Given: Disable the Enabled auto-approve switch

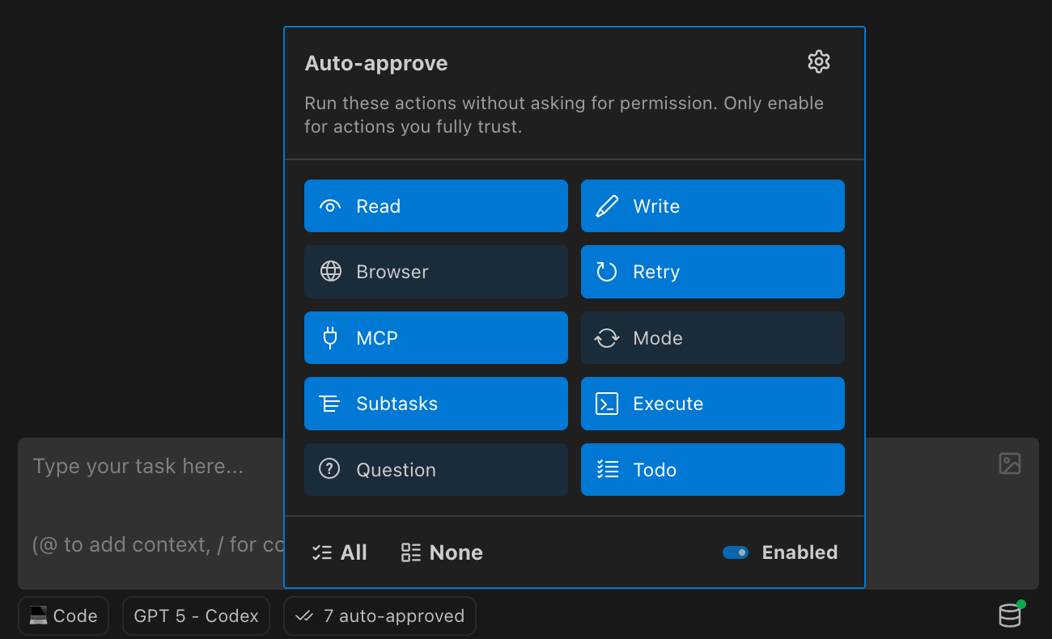Looking at the screenshot, I should 735,552.
